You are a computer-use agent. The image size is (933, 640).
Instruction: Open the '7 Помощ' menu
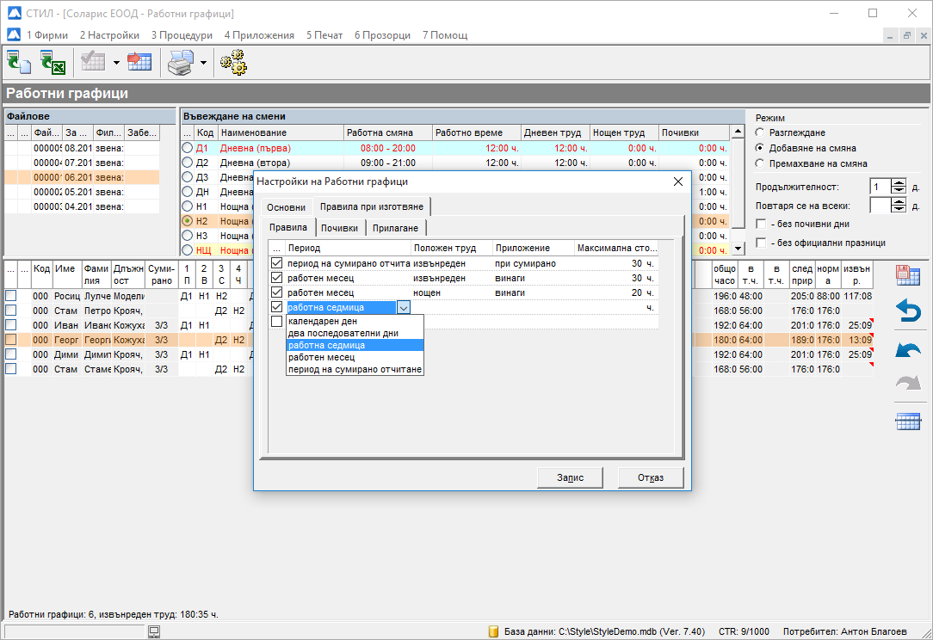tap(445, 35)
